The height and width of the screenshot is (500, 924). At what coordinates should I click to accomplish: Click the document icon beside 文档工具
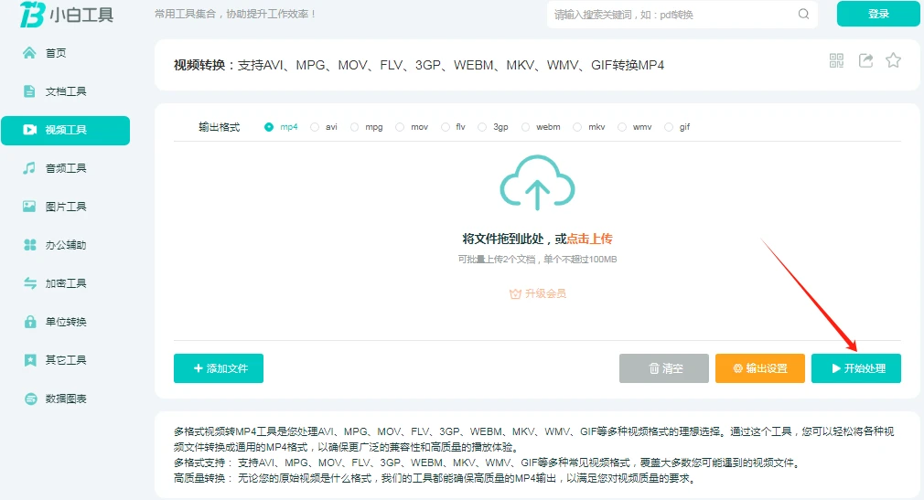tap(29, 91)
